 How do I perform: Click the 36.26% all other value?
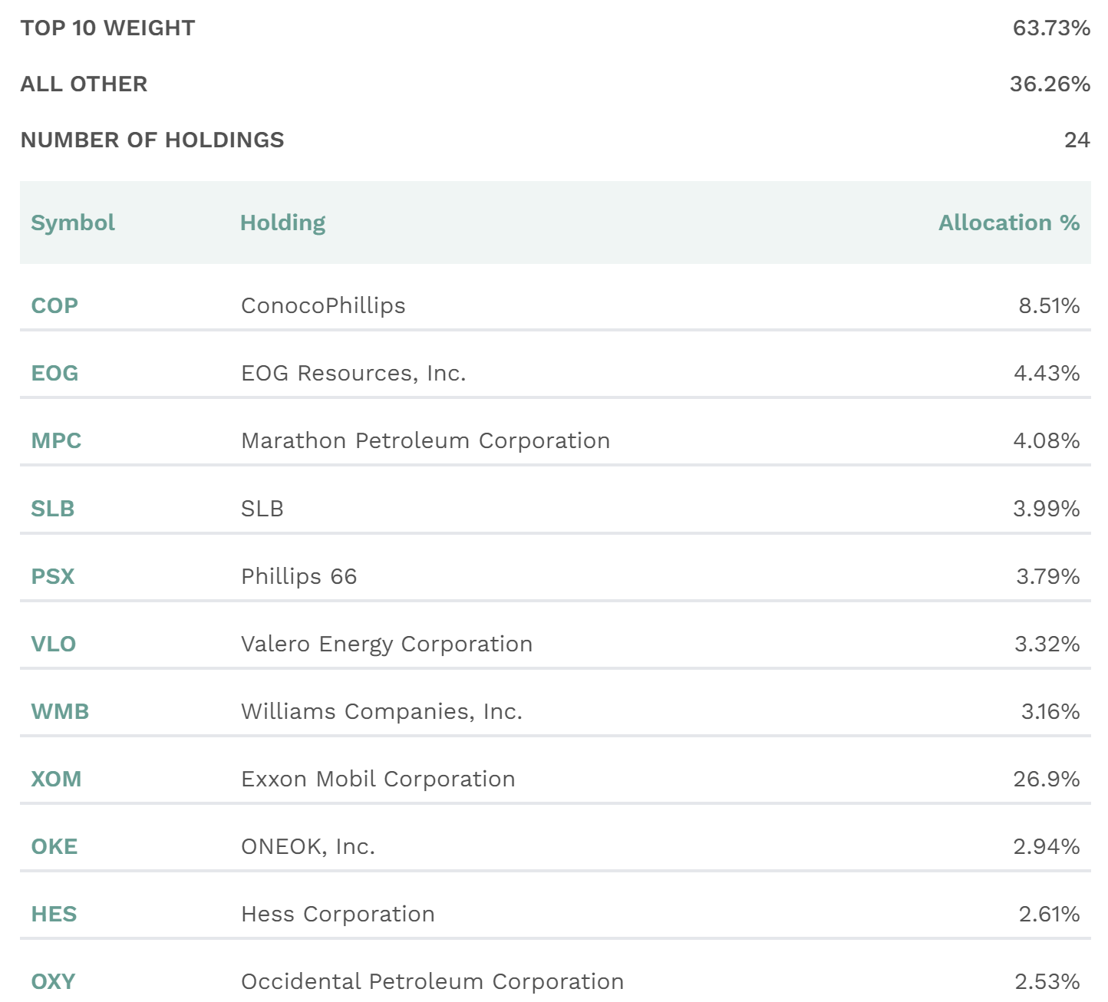coord(1050,84)
